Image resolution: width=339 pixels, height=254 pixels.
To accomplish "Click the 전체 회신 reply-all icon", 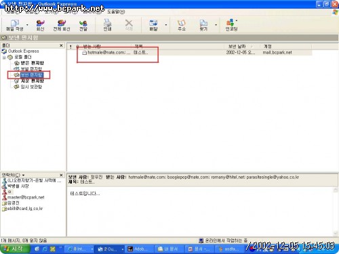I will (x=62, y=25).
